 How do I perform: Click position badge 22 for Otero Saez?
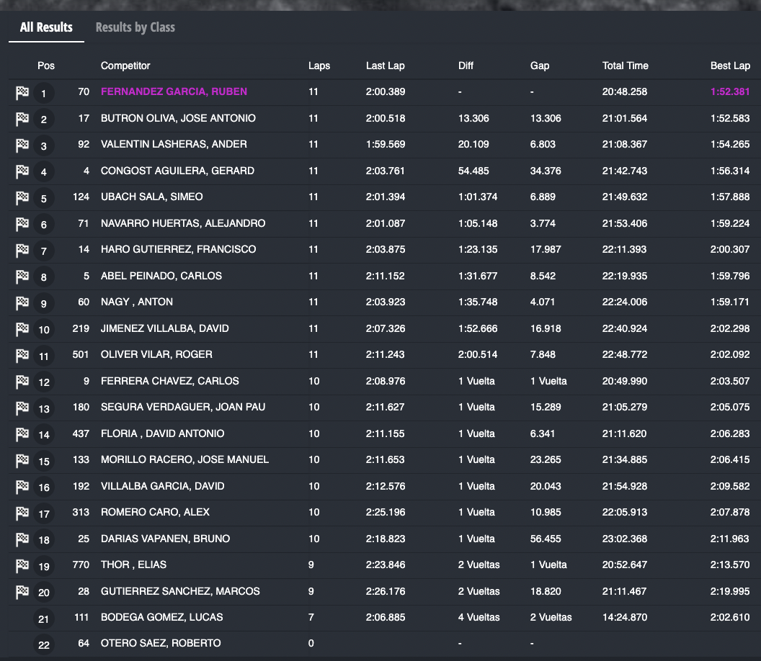click(x=44, y=644)
